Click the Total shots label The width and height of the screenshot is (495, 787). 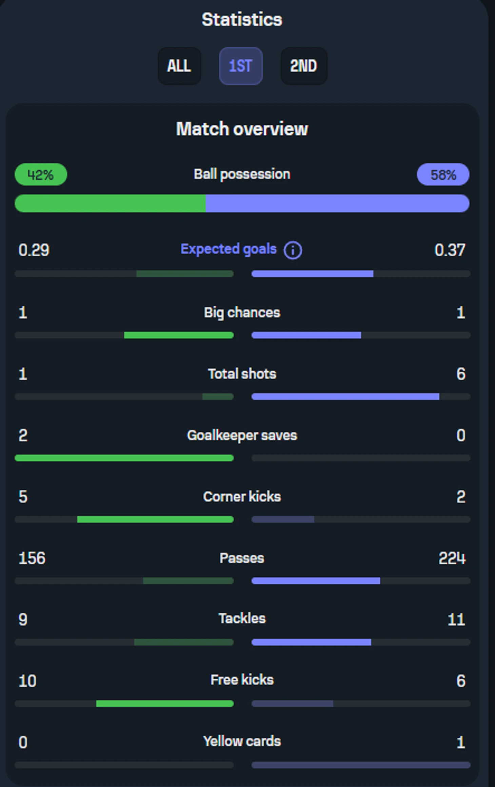pyautogui.click(x=242, y=374)
